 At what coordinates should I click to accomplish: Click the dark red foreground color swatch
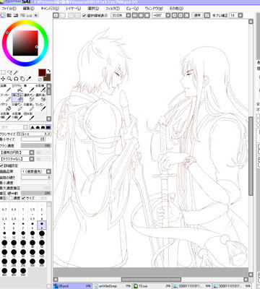(42, 72)
